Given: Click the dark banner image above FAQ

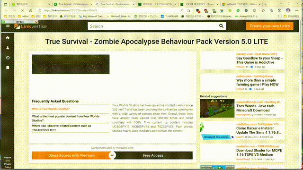Looking at the screenshot, I should coord(71,64).
